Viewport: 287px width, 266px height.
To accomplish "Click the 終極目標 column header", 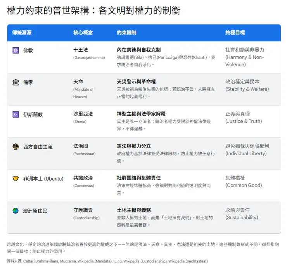I will [235, 33].
